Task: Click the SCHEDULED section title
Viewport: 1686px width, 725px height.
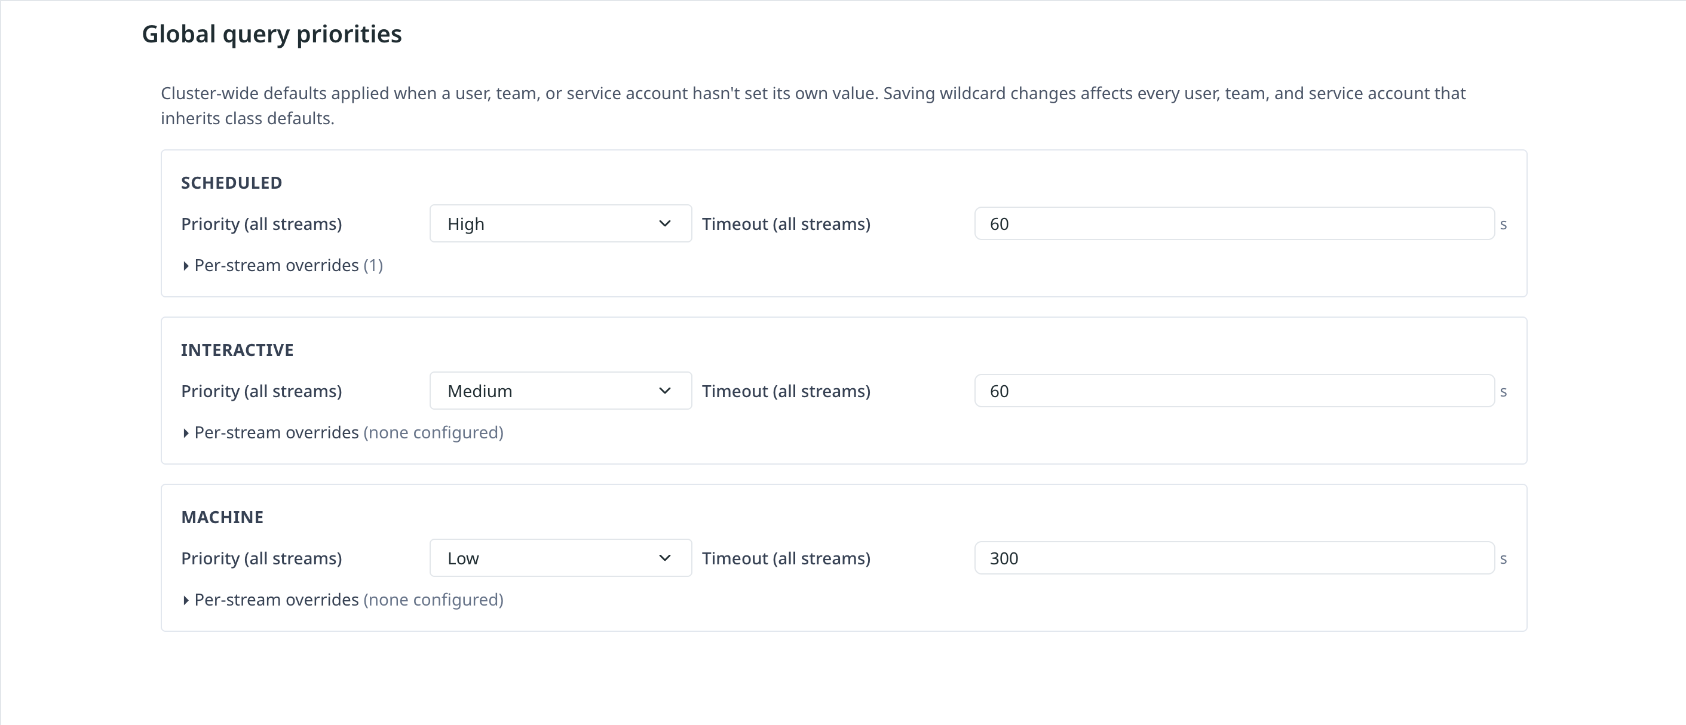Action: [x=232, y=183]
